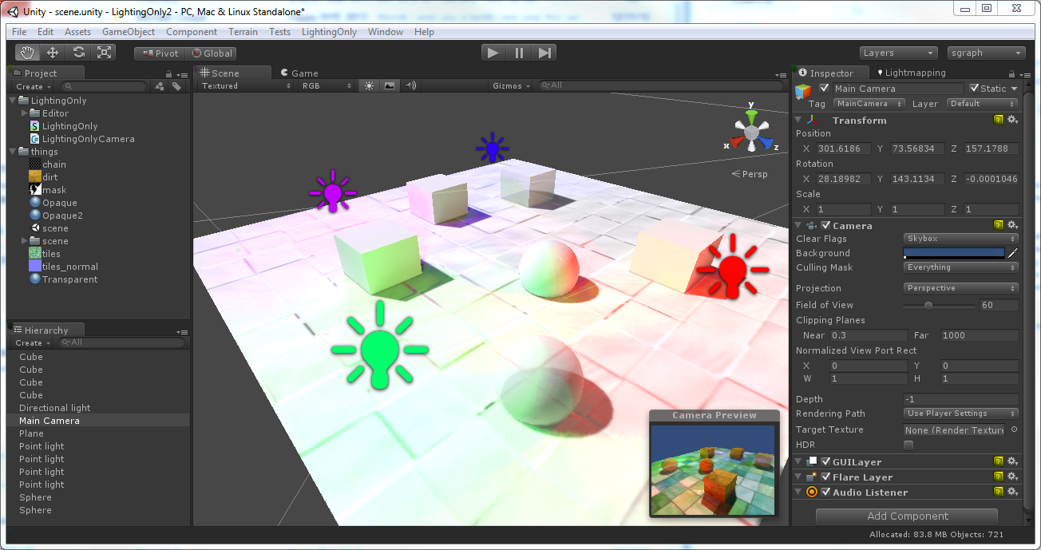The height and width of the screenshot is (550, 1041).
Task: Click the Pause button
Action: coord(519,53)
